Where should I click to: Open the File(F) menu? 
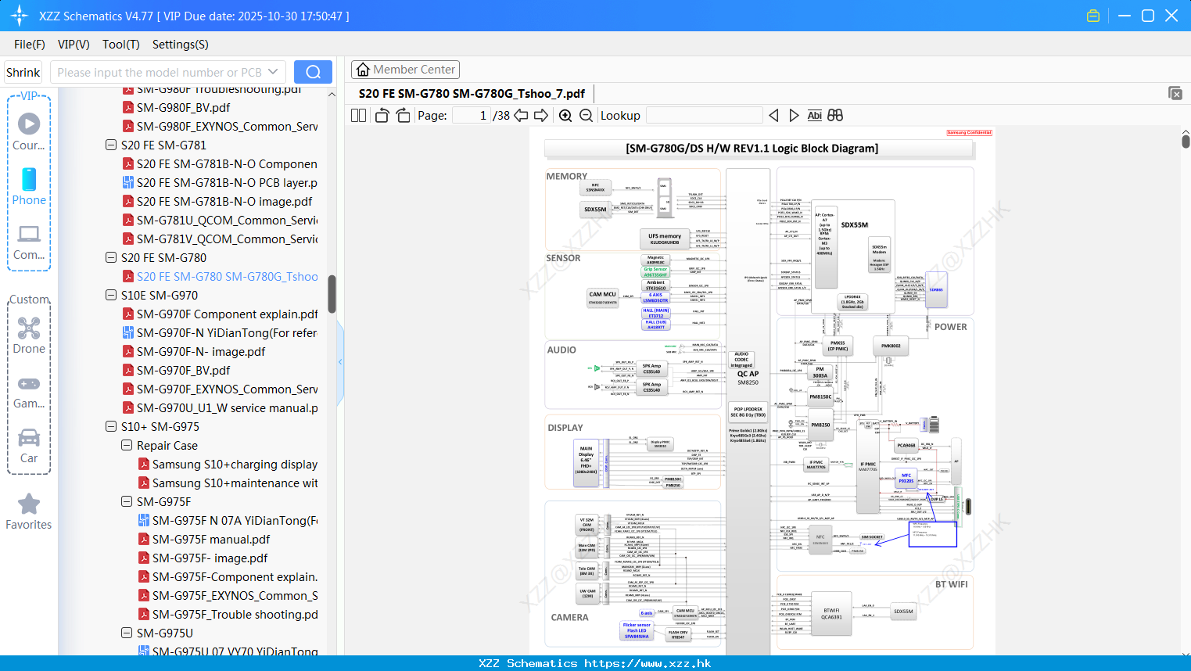pyautogui.click(x=30, y=45)
